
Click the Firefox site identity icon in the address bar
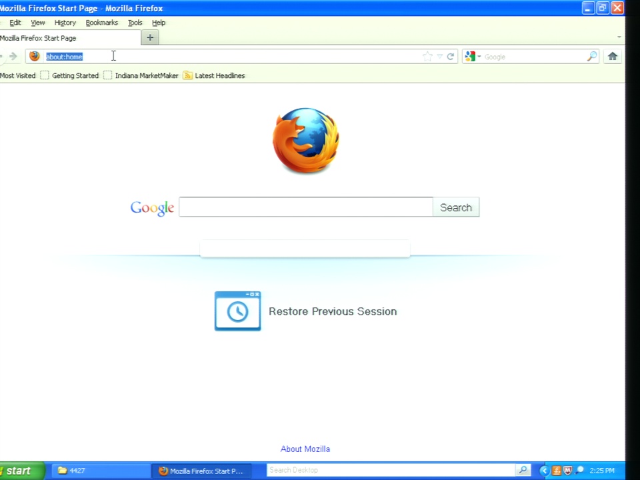34,56
